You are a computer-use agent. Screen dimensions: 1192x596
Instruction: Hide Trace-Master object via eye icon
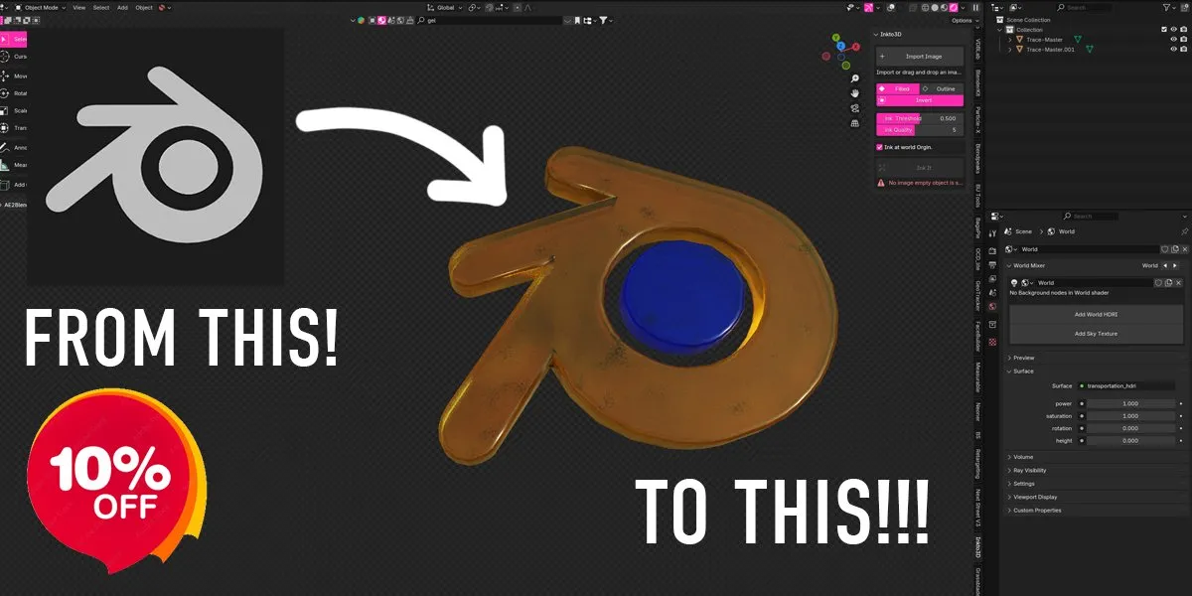[1173, 40]
